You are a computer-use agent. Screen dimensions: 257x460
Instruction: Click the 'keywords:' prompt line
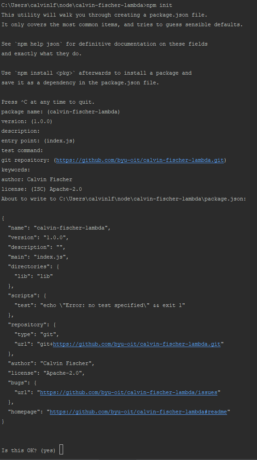tap(16, 170)
